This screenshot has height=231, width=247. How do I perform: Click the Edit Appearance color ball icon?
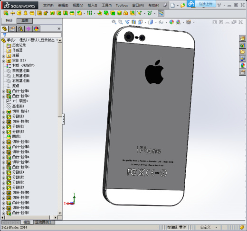coord(171,22)
